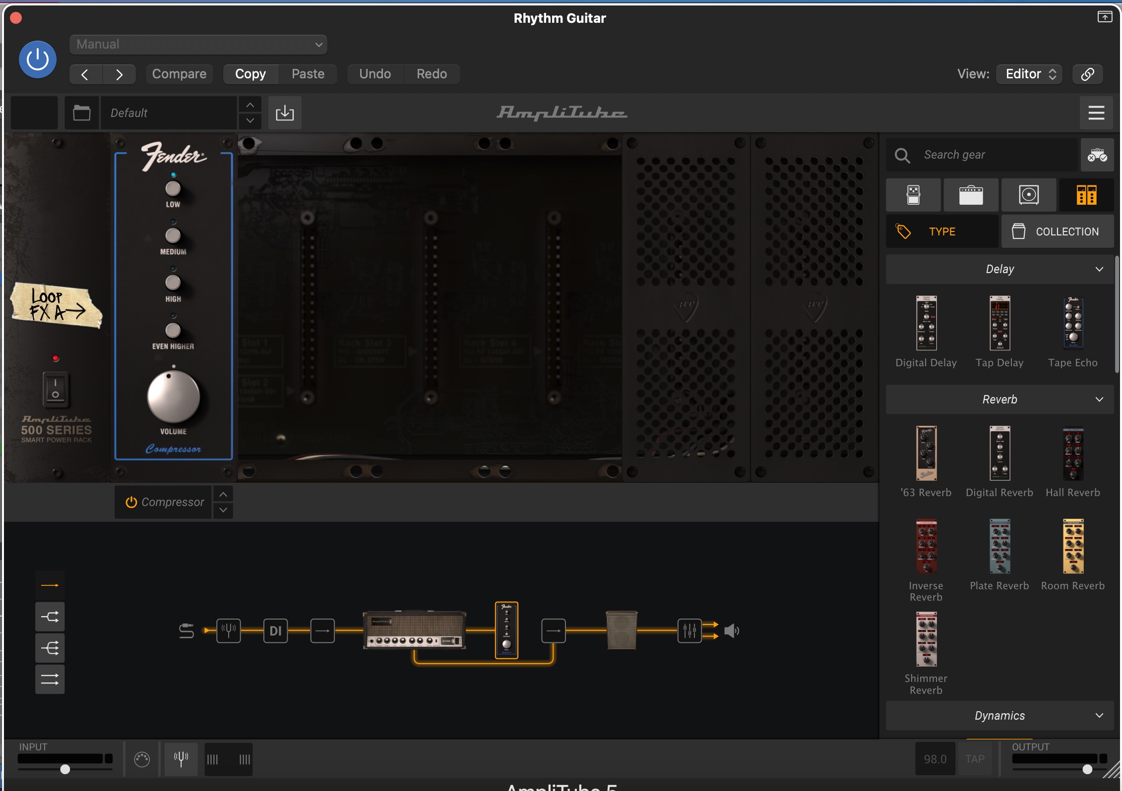
Task: Select the Inverse Reverb rack unit
Action: point(926,546)
